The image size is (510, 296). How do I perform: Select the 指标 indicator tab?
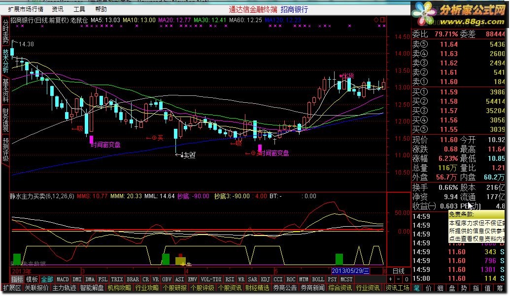[x=17, y=279]
